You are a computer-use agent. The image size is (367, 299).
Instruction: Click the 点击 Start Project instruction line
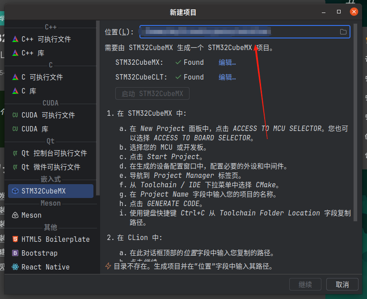coord(161,156)
